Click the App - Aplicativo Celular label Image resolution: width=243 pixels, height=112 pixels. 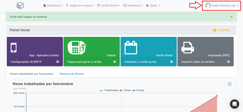(44, 55)
